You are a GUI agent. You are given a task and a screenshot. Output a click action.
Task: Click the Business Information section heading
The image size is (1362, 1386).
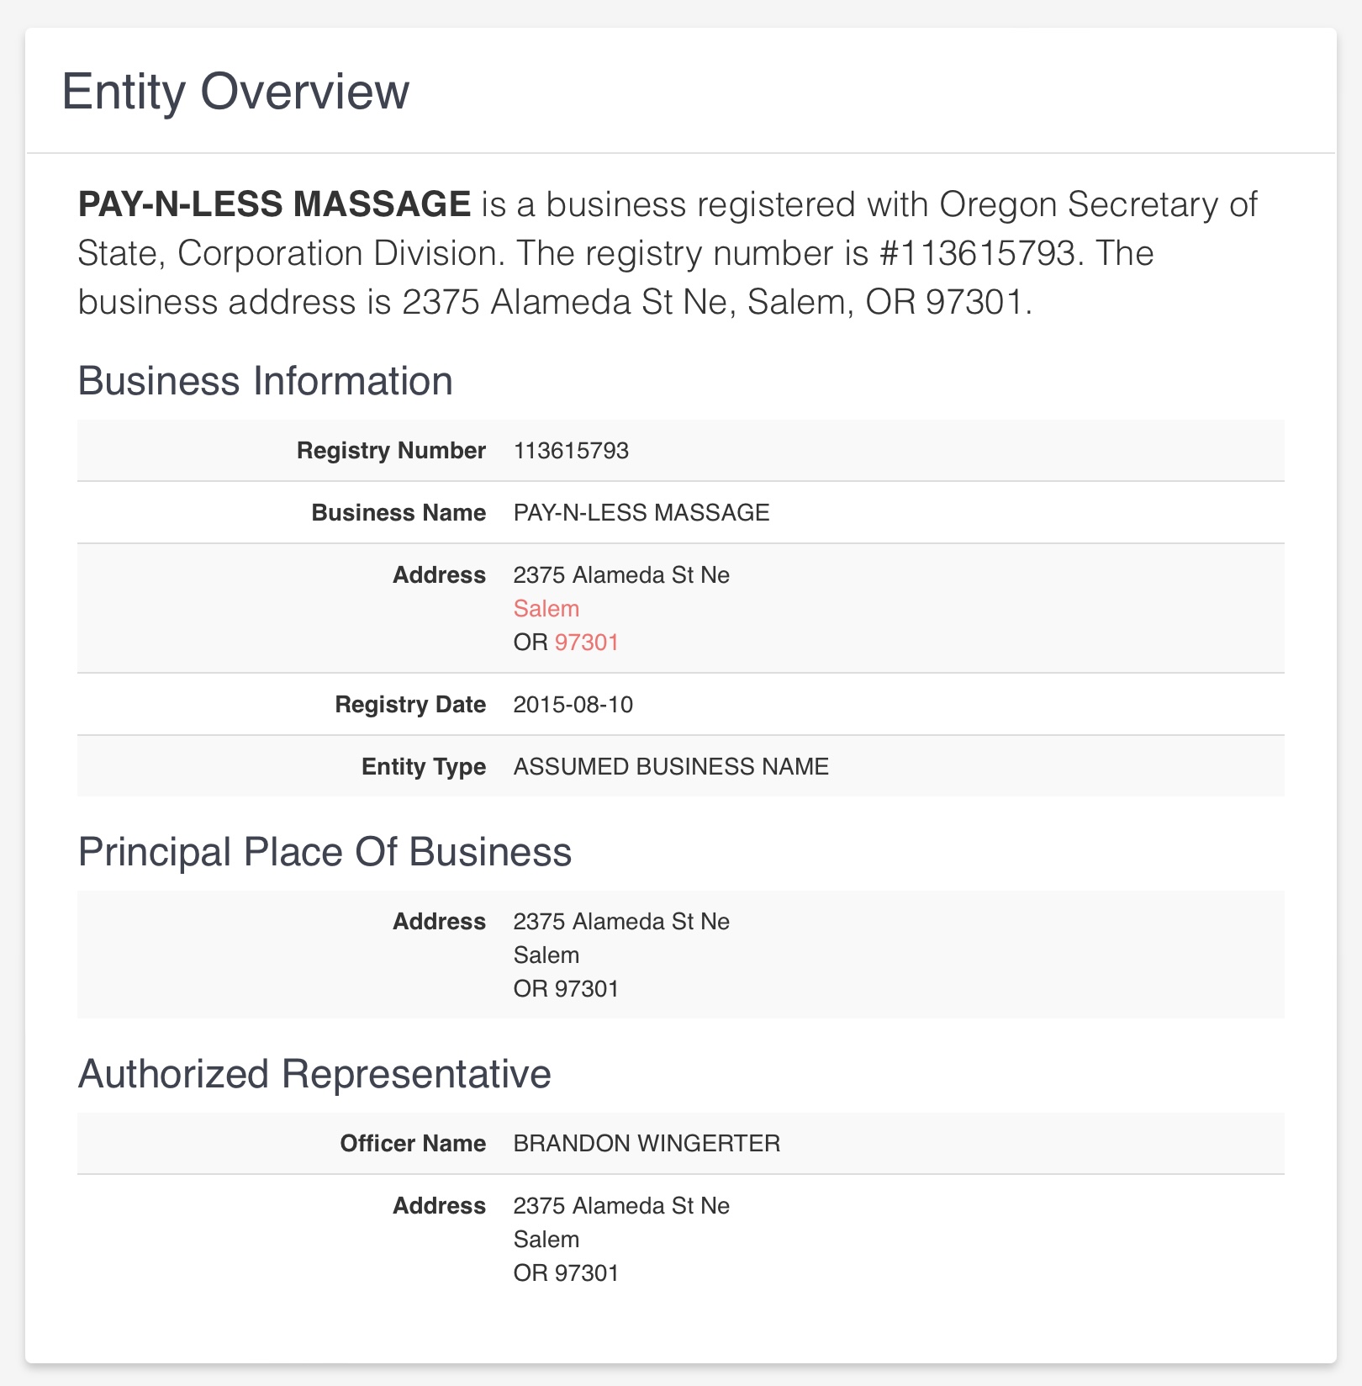click(x=266, y=381)
